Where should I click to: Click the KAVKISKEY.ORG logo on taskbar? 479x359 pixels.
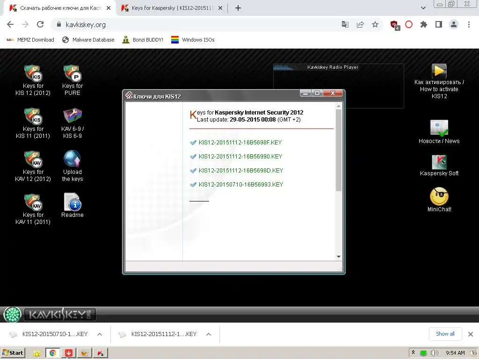pyautogui.click(x=60, y=315)
